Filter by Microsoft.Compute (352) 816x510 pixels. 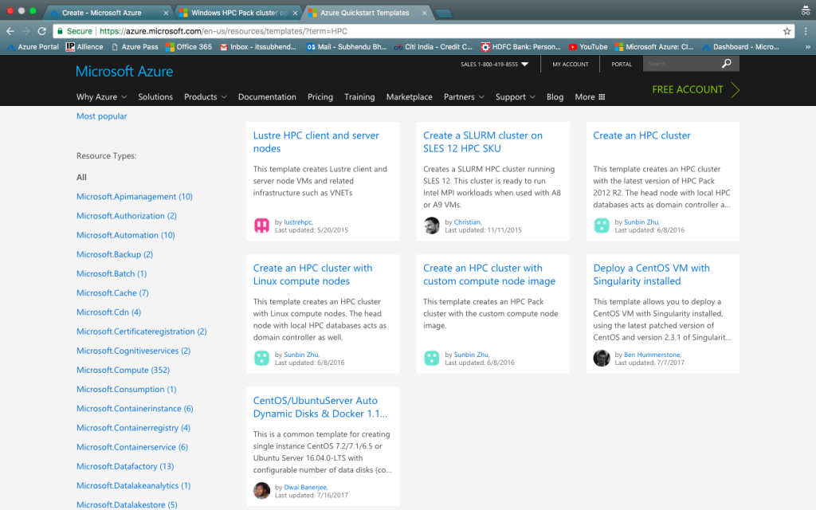(x=123, y=370)
